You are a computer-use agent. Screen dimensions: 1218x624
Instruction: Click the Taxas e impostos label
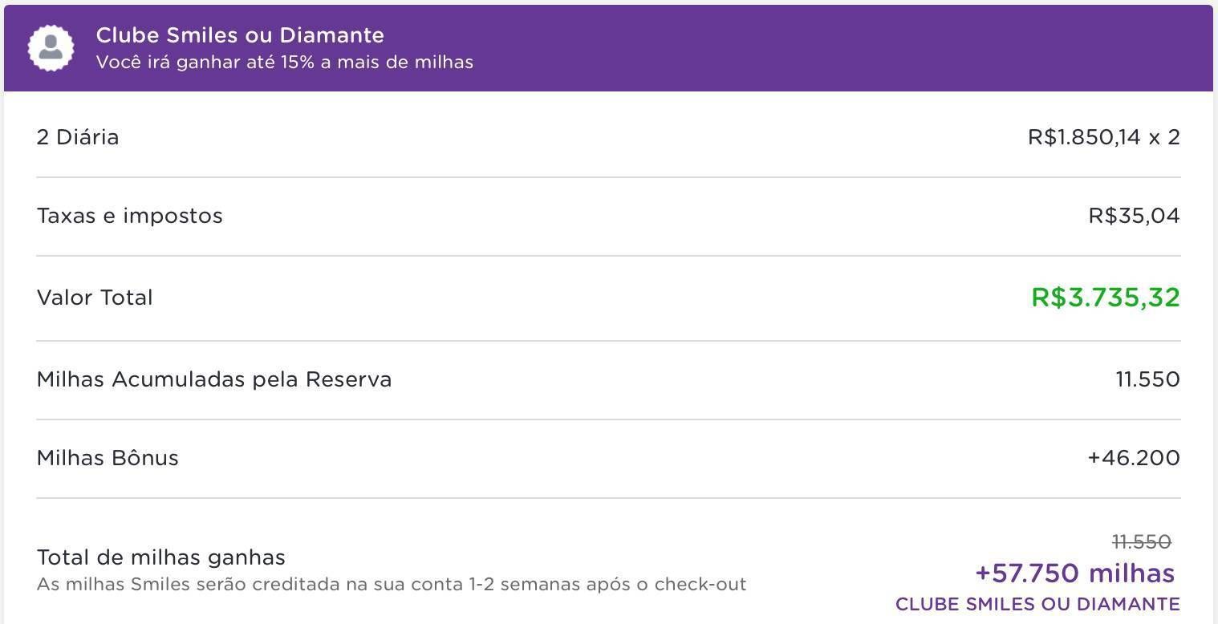pos(130,216)
